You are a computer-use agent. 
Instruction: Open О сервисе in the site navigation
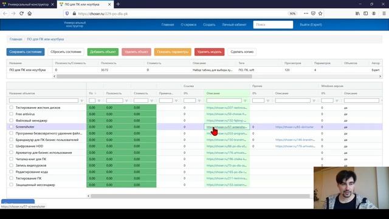click(x=188, y=24)
